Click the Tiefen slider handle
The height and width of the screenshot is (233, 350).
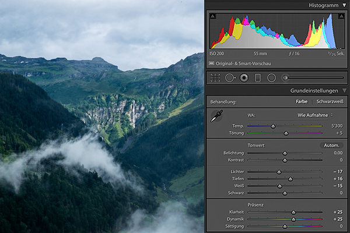[x=290, y=179]
